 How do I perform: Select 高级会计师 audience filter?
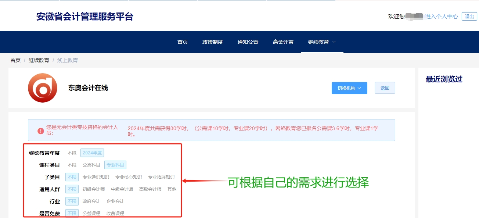pos(151,189)
